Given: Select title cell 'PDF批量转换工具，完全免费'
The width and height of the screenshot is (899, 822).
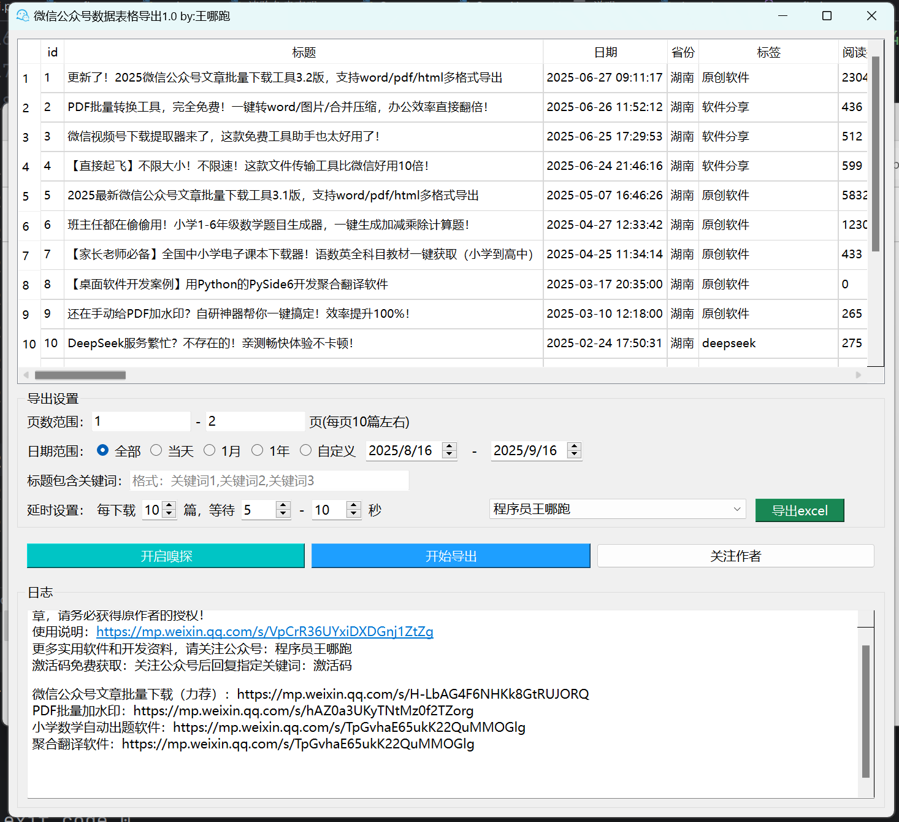Looking at the screenshot, I should (304, 107).
